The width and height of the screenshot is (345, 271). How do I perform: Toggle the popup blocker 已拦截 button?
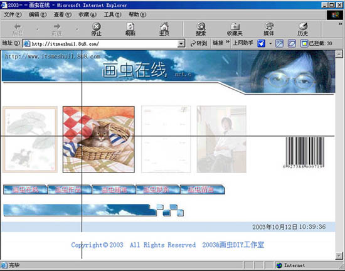[316, 43]
